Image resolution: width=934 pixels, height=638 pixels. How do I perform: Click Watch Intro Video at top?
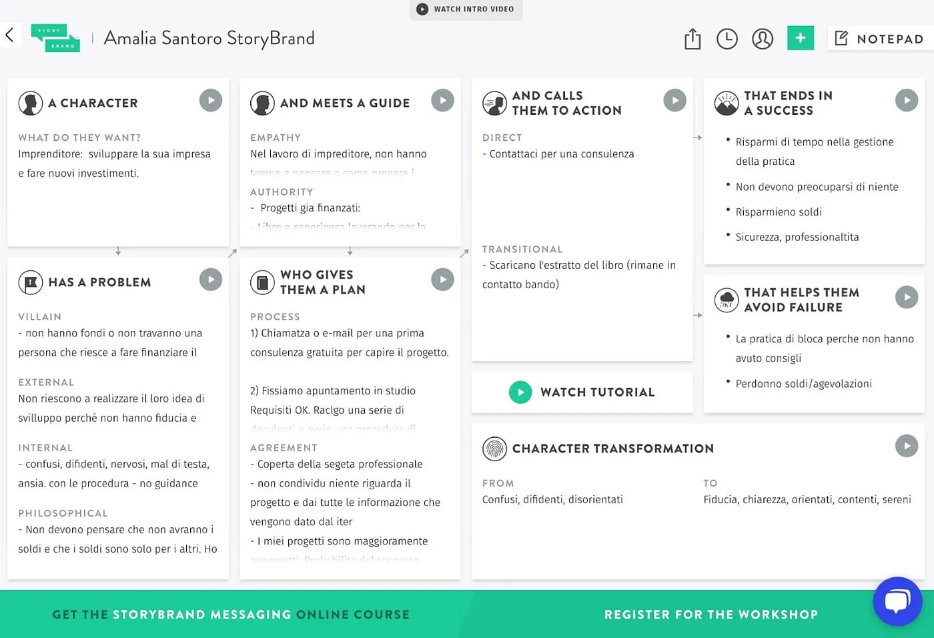(x=466, y=9)
